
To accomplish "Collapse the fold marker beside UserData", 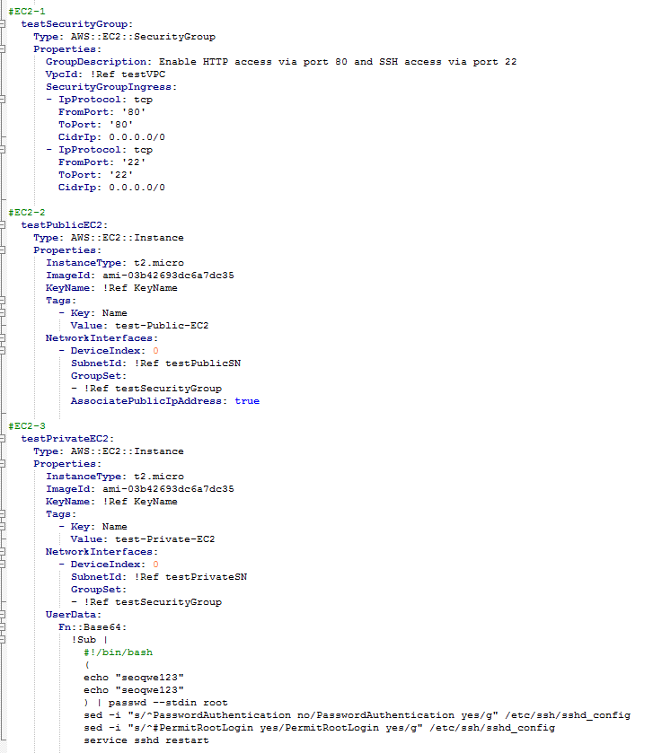I will click(x=3, y=615).
